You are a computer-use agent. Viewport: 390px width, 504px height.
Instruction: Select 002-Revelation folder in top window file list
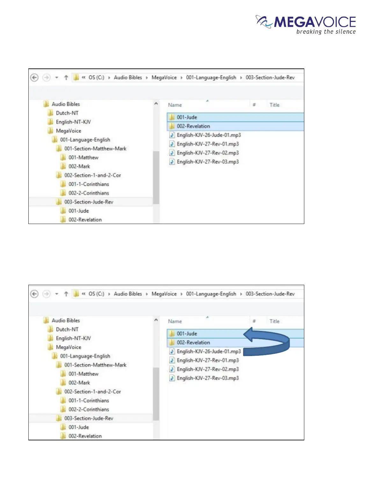(x=235, y=126)
